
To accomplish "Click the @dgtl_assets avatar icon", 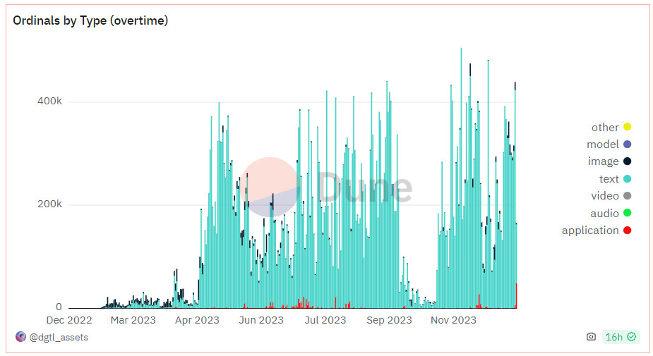I will pyautogui.click(x=20, y=336).
